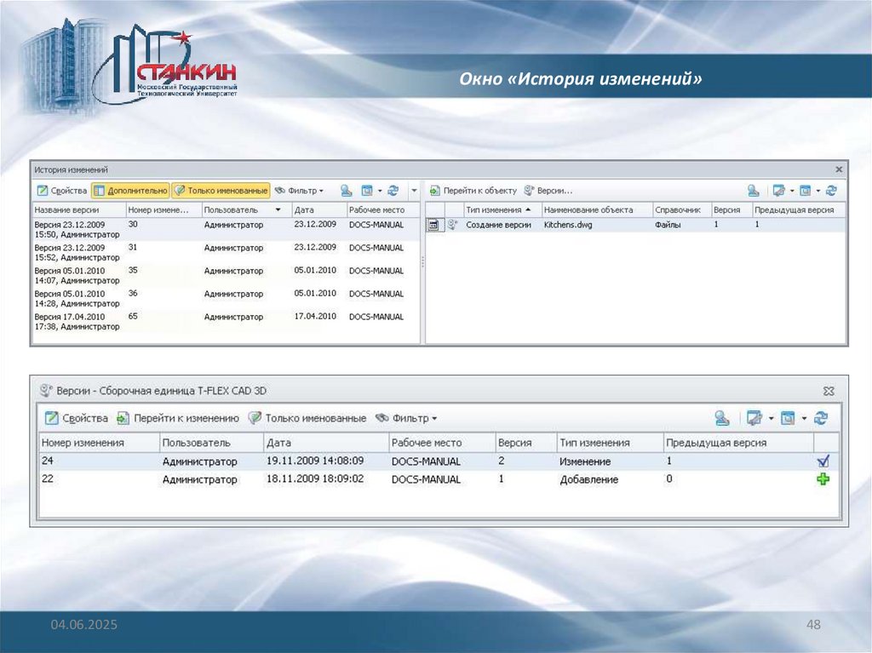The height and width of the screenshot is (653, 872).
Task: Click Версии window title icon
Action: pos(46,391)
